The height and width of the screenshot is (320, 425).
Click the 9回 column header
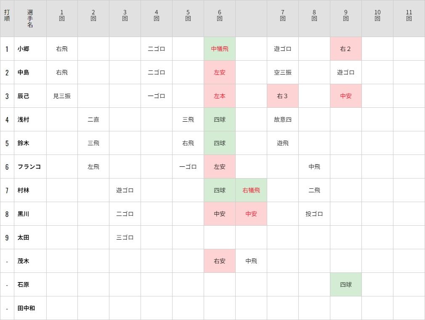point(345,16)
